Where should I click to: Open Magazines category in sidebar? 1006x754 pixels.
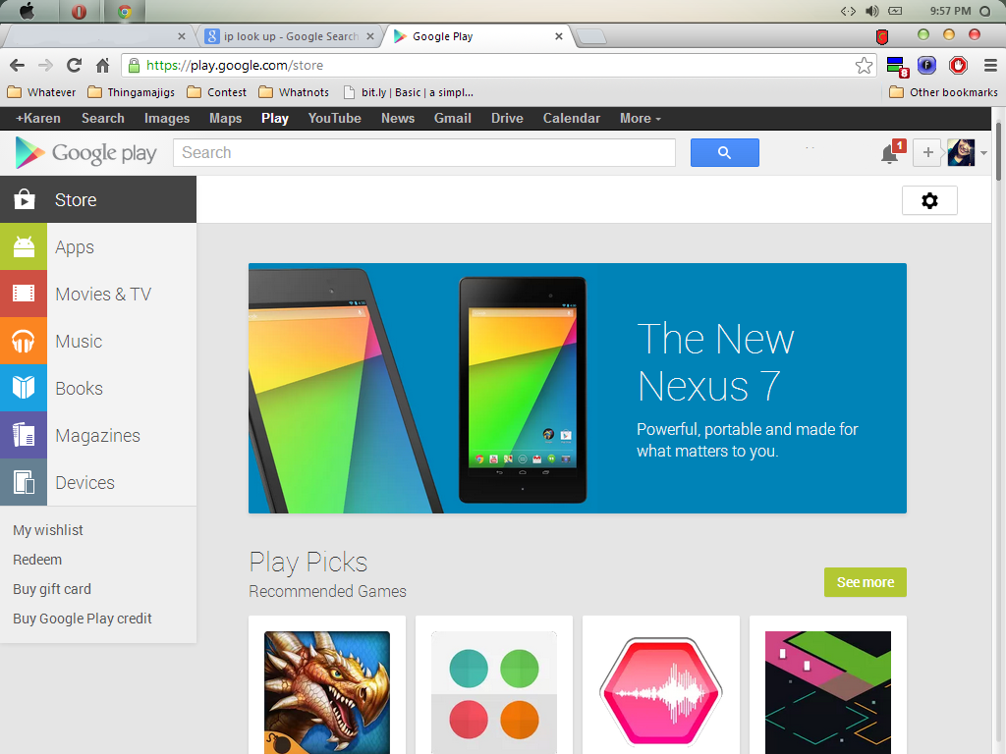click(98, 435)
